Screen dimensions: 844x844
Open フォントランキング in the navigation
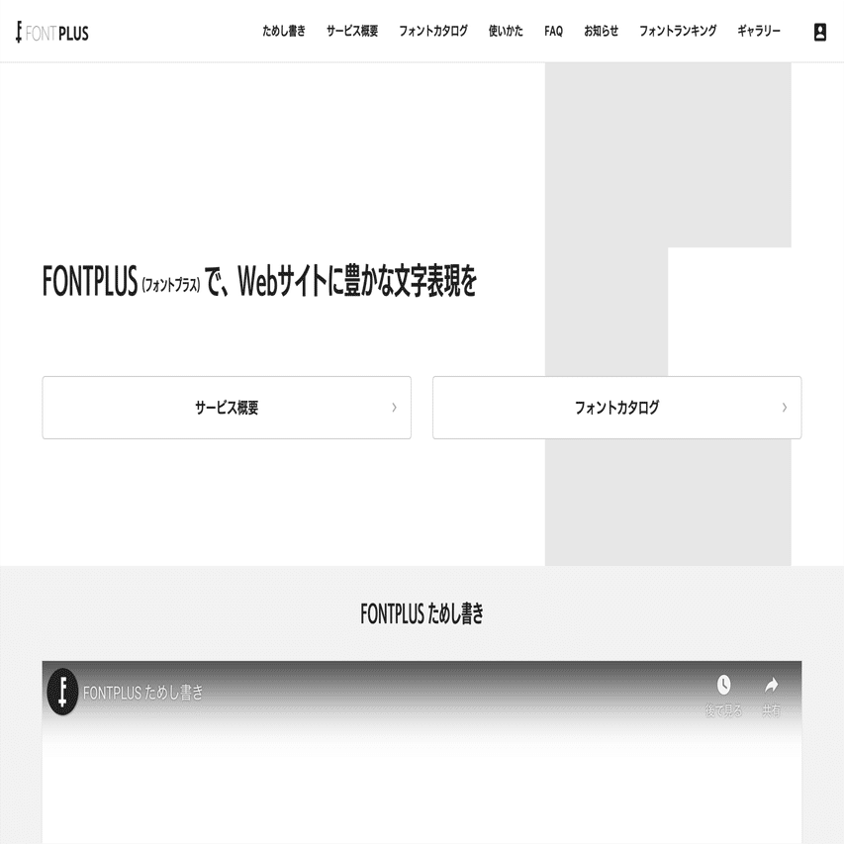click(x=678, y=32)
